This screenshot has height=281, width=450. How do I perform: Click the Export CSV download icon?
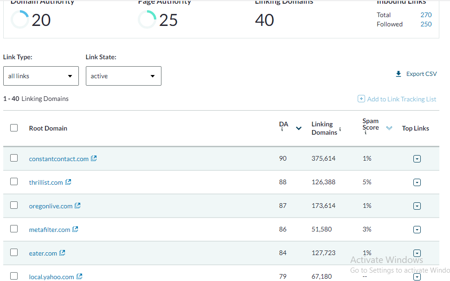pyautogui.click(x=399, y=74)
